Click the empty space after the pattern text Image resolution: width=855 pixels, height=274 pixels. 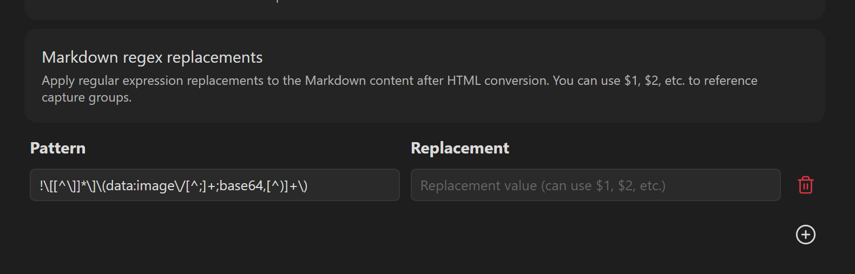pyautogui.click(x=352, y=185)
